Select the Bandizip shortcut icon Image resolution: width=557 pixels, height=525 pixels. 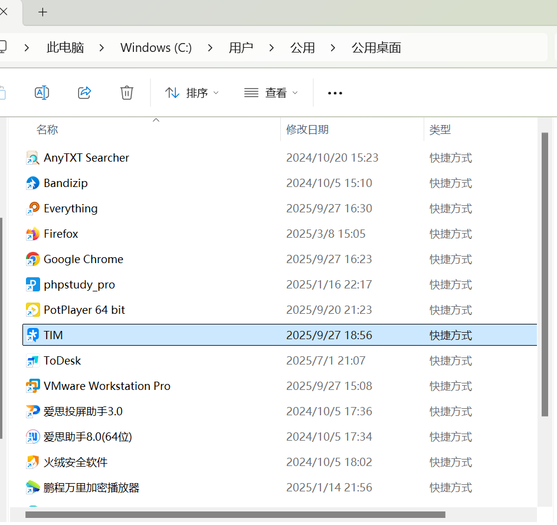click(32, 183)
